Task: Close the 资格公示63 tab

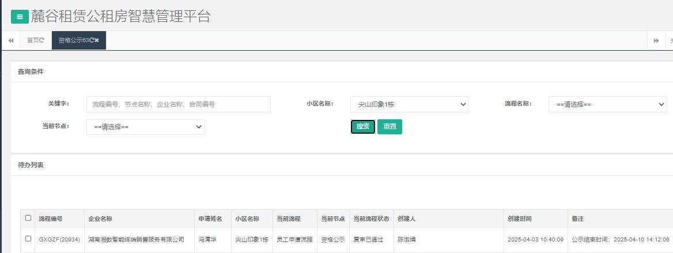Action: 97,40
